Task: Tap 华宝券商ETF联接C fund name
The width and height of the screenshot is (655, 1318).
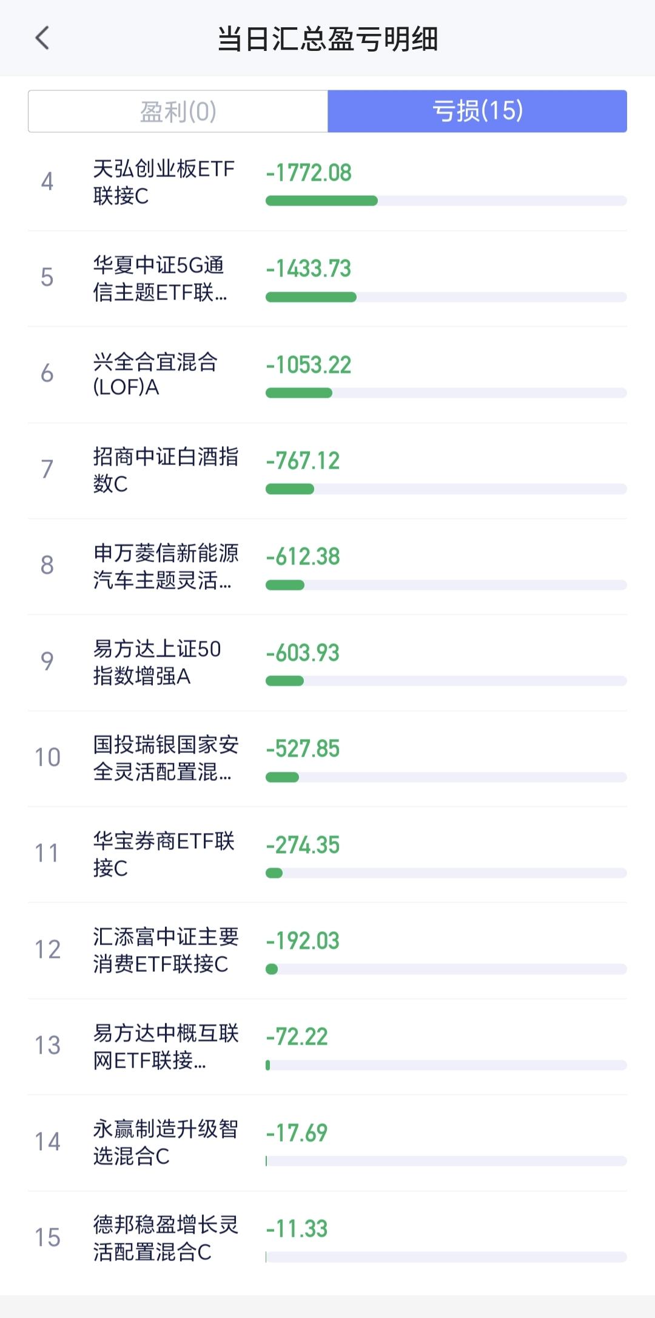Action: pos(163,854)
